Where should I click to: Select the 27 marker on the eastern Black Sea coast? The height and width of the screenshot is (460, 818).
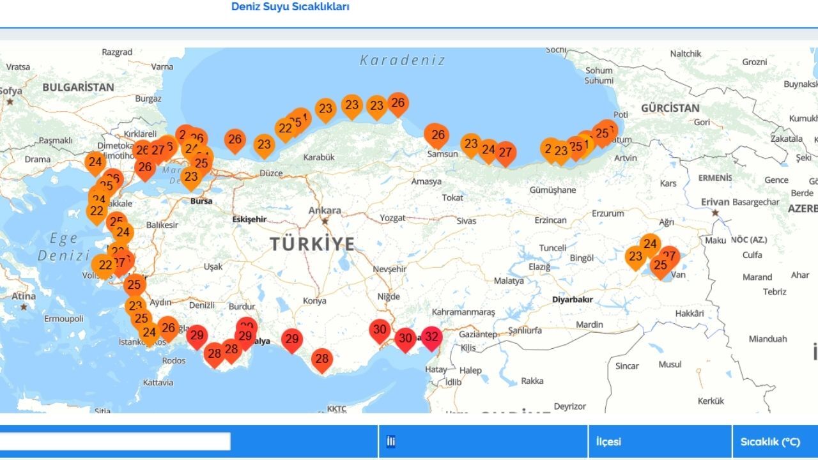tap(505, 153)
